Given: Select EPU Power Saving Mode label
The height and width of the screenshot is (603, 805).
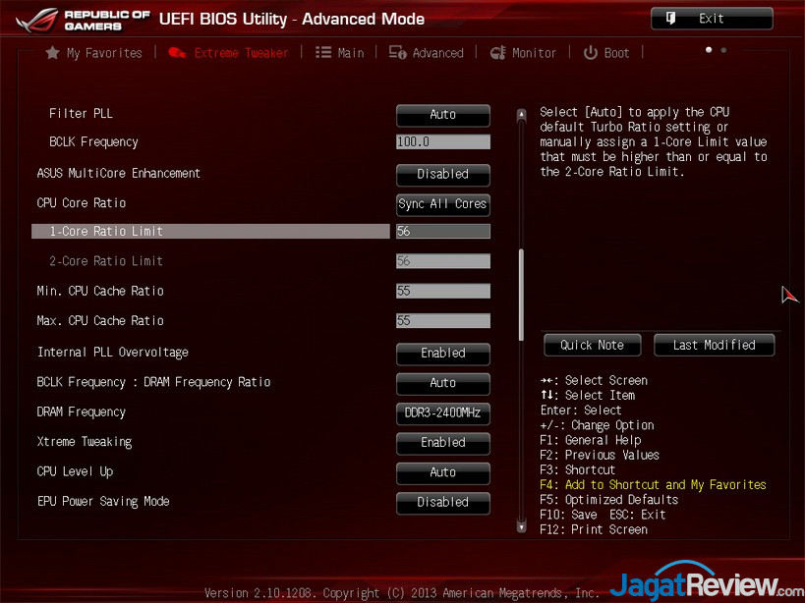Looking at the screenshot, I should (x=103, y=502).
